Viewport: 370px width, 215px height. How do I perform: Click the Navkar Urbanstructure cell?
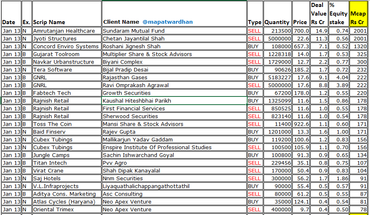pos(67,62)
